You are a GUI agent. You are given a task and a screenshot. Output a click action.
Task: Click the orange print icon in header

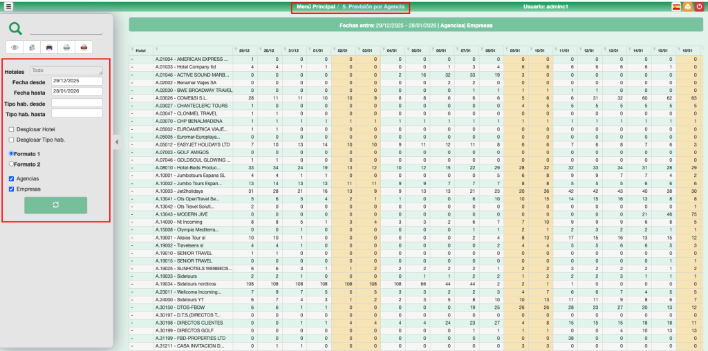[687, 7]
